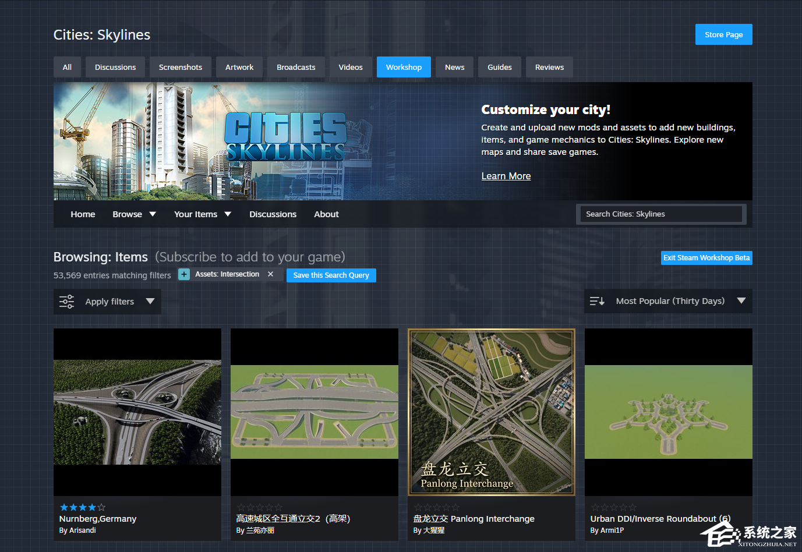Open author Armi1P's profile
This screenshot has width=802, height=552.
612,530
